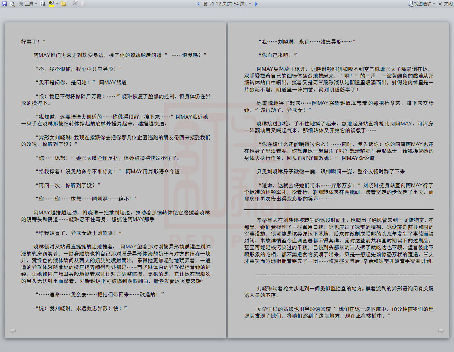
Task: Open highlight color dropdown arrow
Action: pos(57,4)
